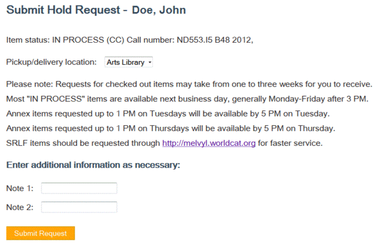Click the Annex Tuesdays notice line

pos(167,114)
